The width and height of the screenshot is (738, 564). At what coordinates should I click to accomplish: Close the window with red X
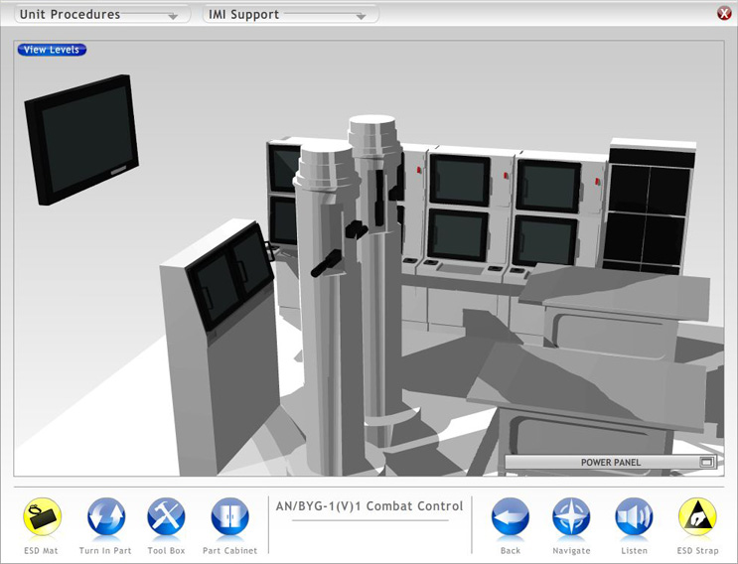click(x=724, y=13)
